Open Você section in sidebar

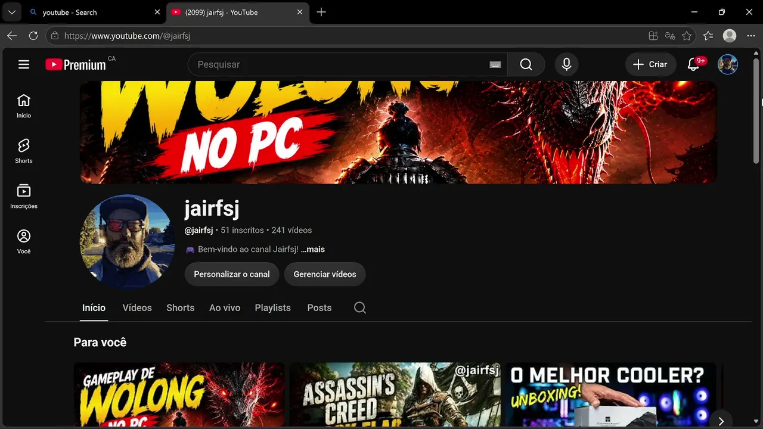(24, 242)
